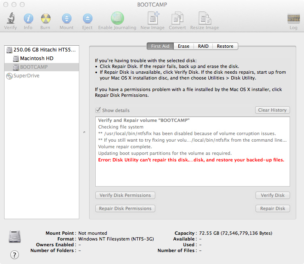
Task: Click the Enable Journaling toolbar icon
Action: [117, 18]
